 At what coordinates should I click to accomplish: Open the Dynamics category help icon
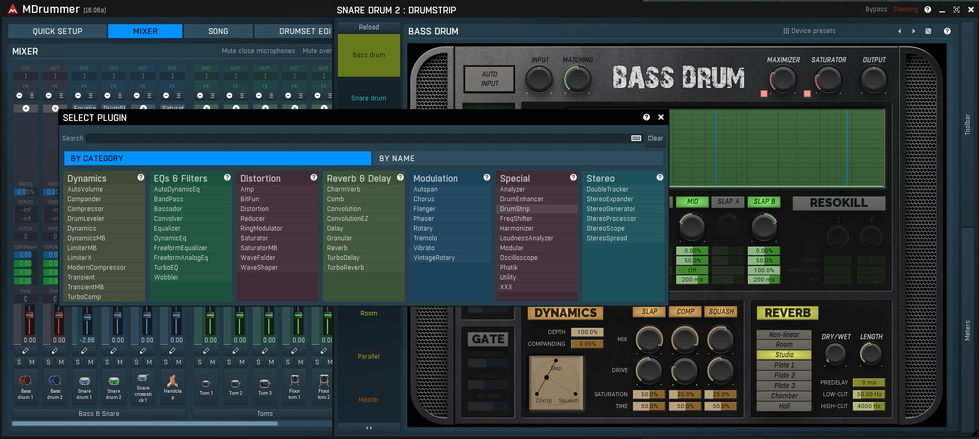[141, 178]
